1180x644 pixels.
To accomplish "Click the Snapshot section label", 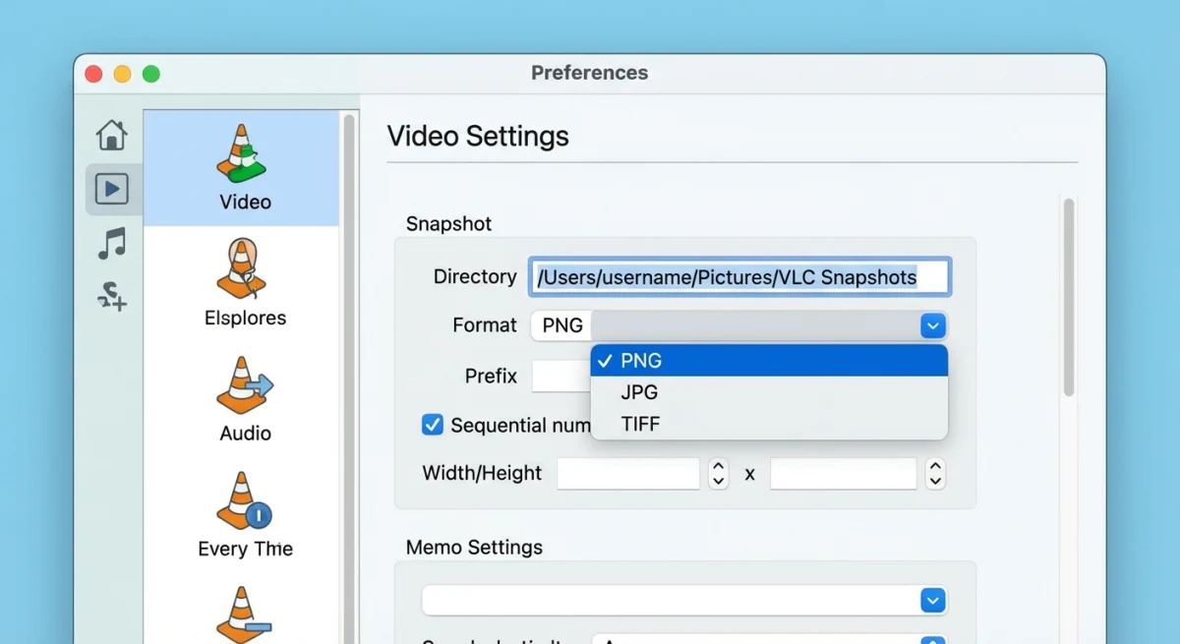I will [448, 224].
